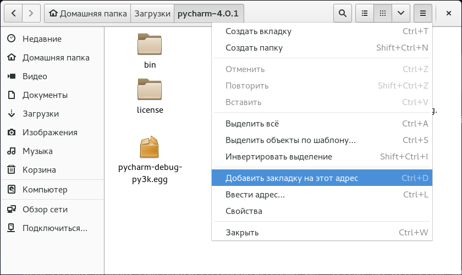
Task: Open Свойства from the menu
Action: pyautogui.click(x=244, y=211)
